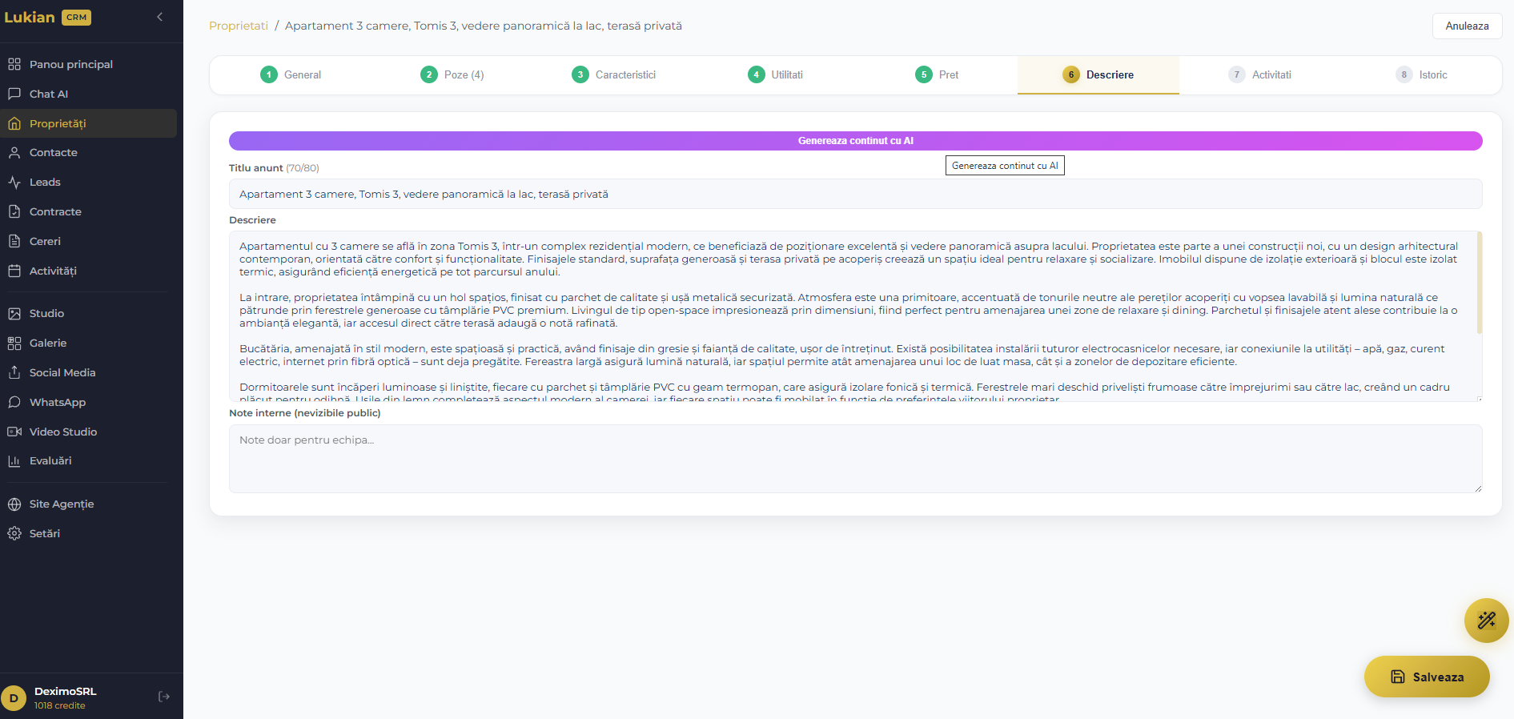The height and width of the screenshot is (719, 1514).
Task: Open WhatsApp in the sidebar
Action: 57,402
